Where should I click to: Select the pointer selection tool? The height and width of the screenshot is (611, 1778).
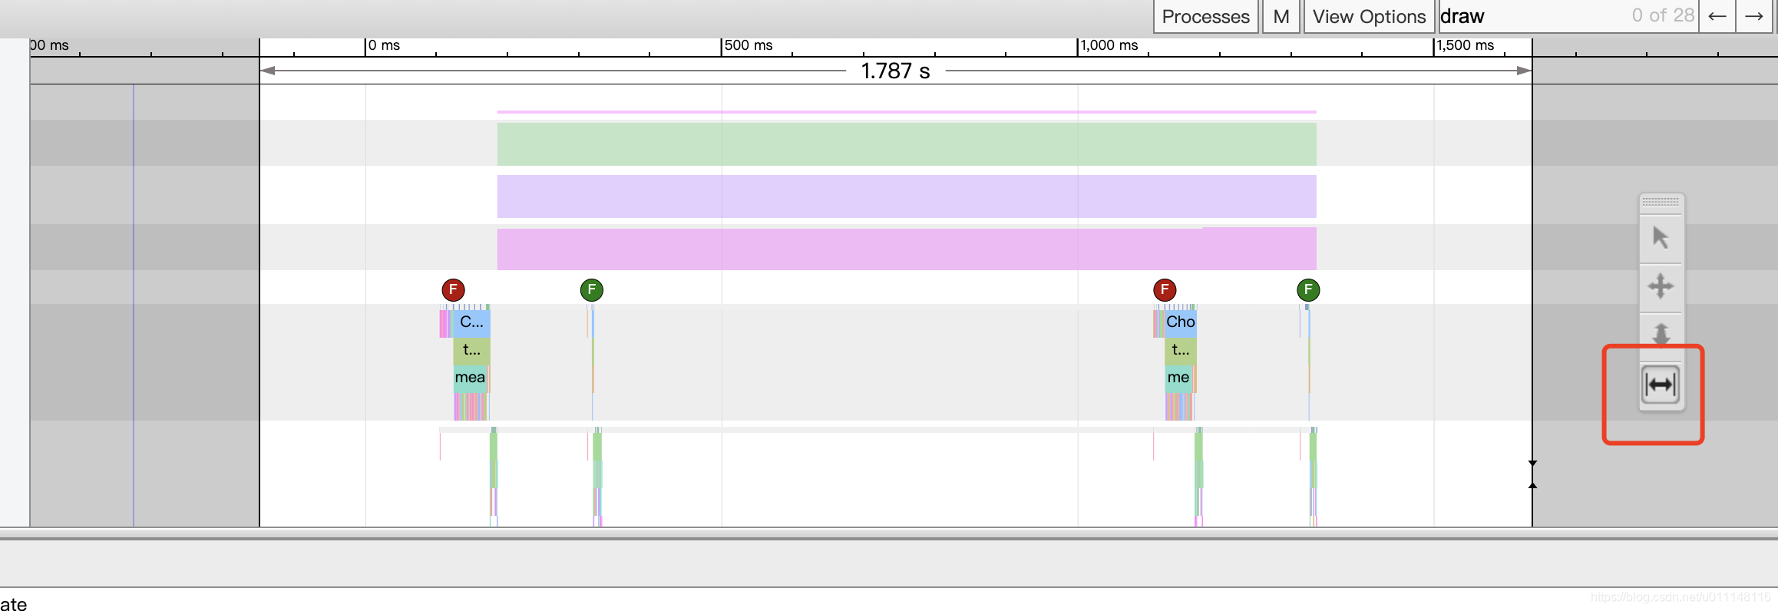(1661, 238)
